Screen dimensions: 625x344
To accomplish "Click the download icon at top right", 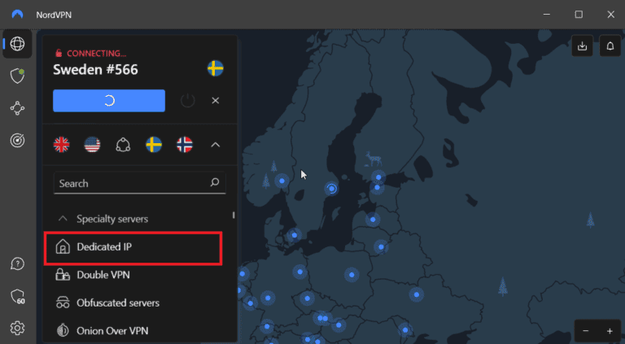I will point(582,46).
